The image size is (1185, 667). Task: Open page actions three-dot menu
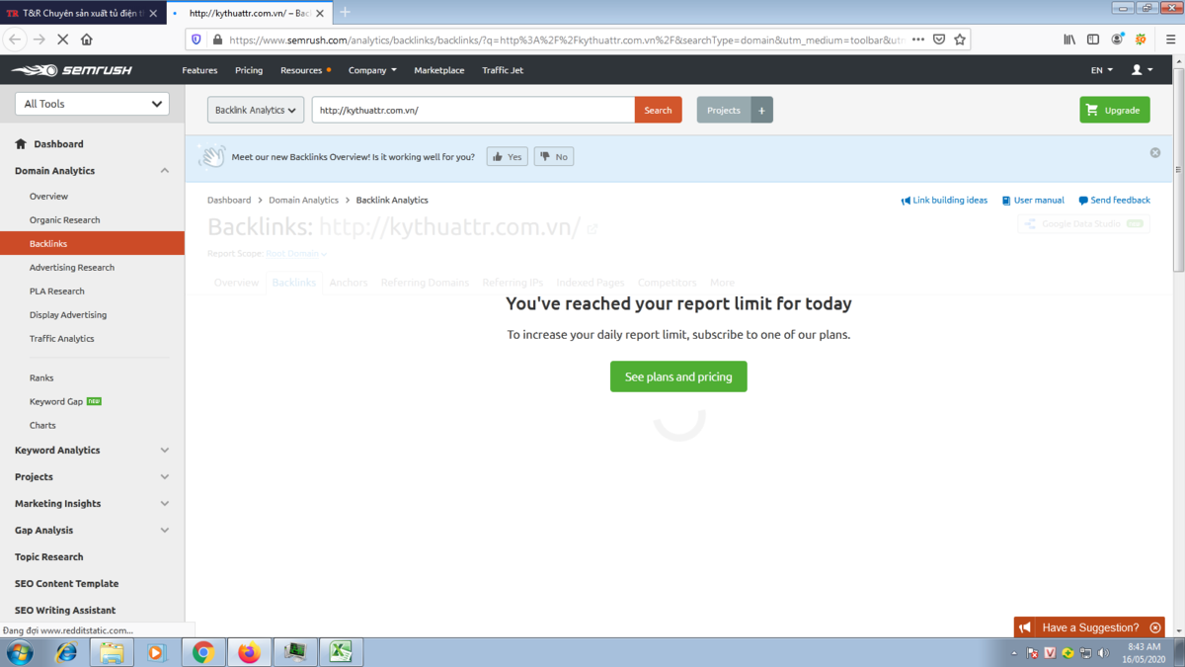tap(918, 40)
